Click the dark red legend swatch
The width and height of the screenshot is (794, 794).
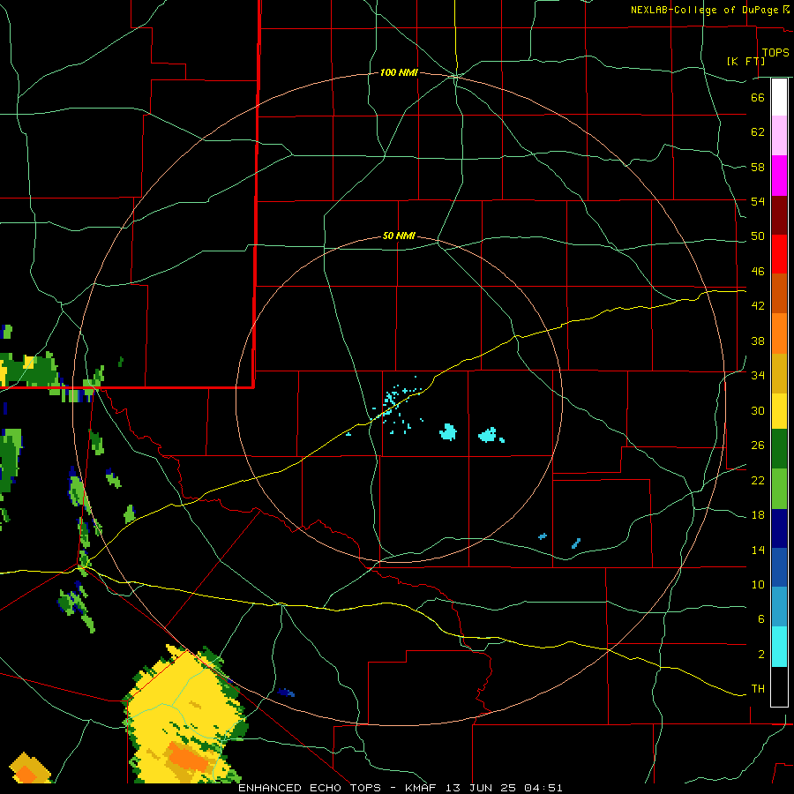(x=779, y=214)
